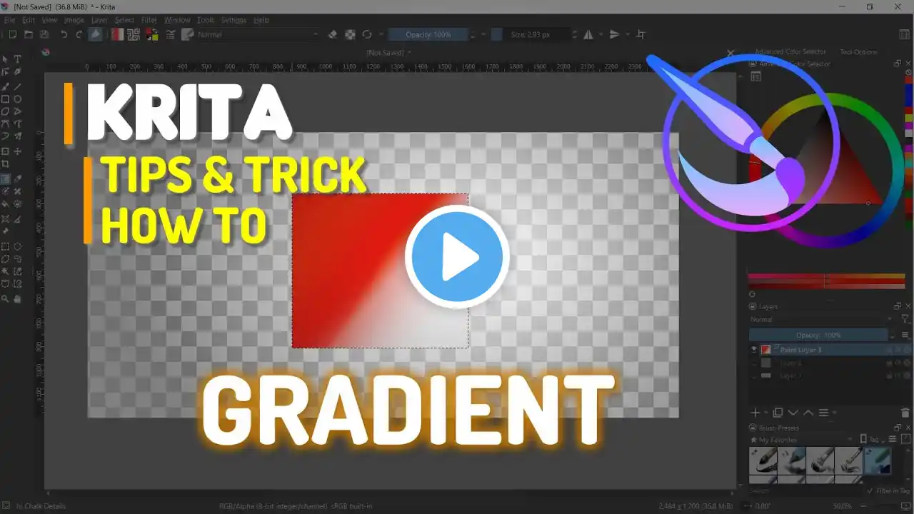Open the My Favorites tag dropdown
This screenshot has height=514, width=914.
tap(801, 440)
